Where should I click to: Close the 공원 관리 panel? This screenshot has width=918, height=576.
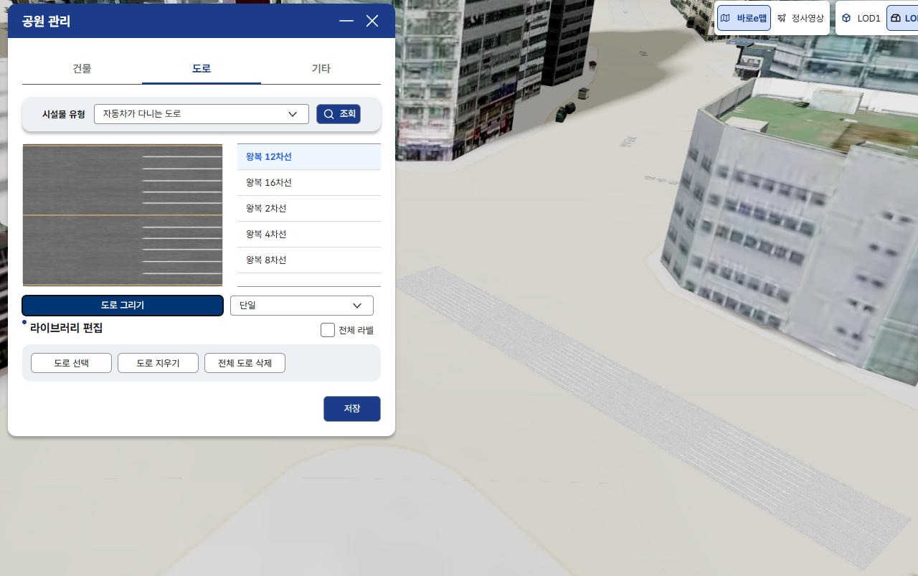click(372, 21)
